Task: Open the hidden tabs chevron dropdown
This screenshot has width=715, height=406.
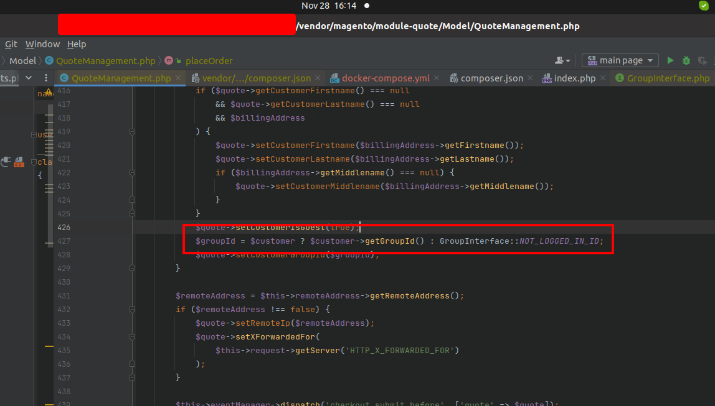Action: tap(27, 77)
